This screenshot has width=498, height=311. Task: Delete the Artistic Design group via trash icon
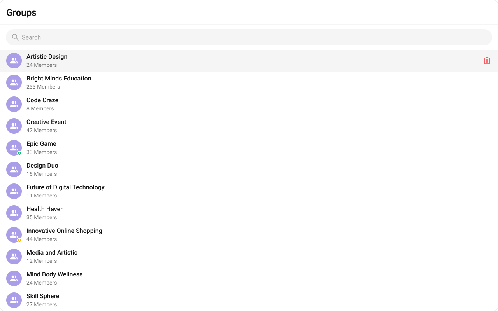487,61
